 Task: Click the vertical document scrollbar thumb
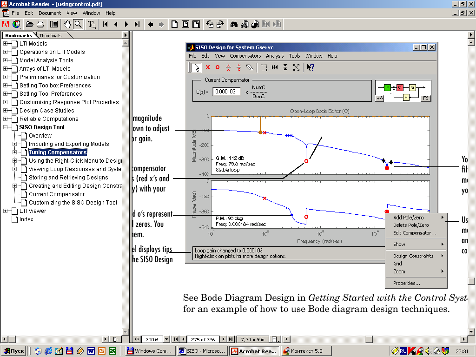(471, 281)
